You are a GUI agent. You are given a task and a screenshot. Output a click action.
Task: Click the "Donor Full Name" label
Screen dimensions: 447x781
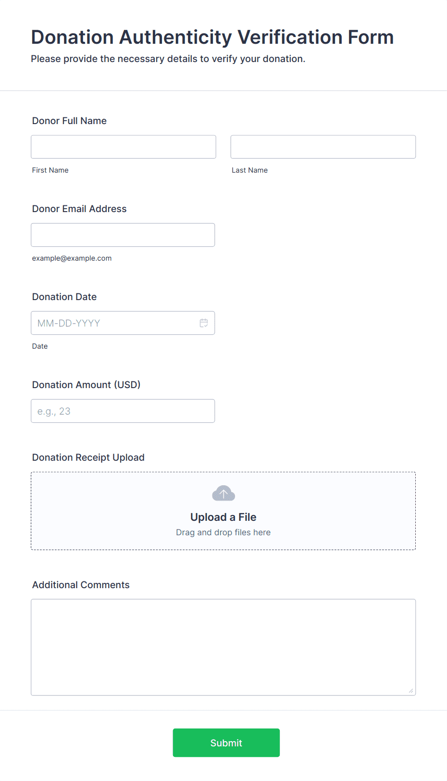(69, 121)
